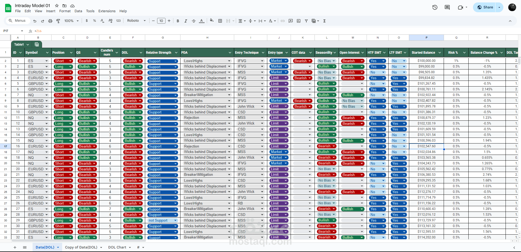
Task: Open the fill color bucket
Action: 212,21
